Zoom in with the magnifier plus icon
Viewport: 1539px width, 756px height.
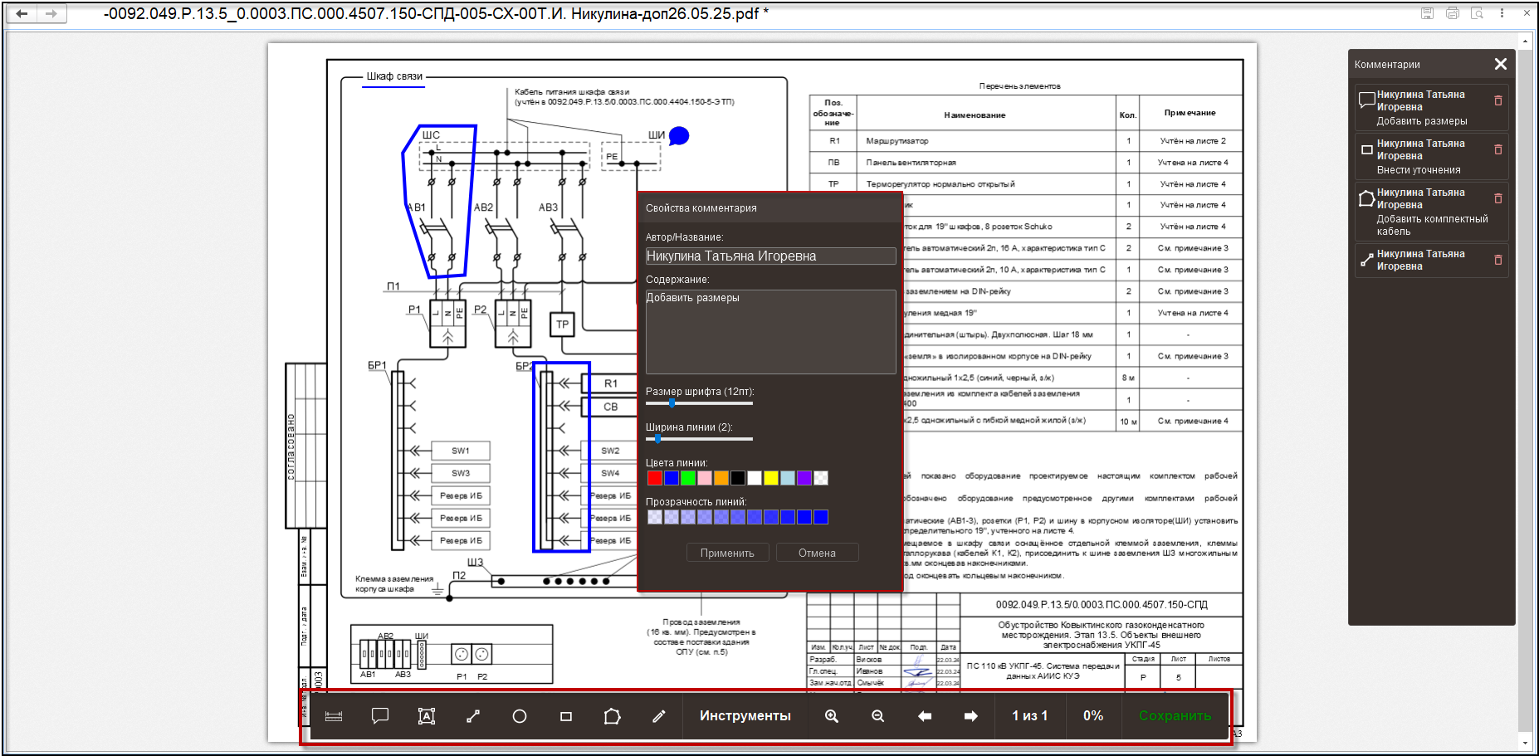pos(832,716)
